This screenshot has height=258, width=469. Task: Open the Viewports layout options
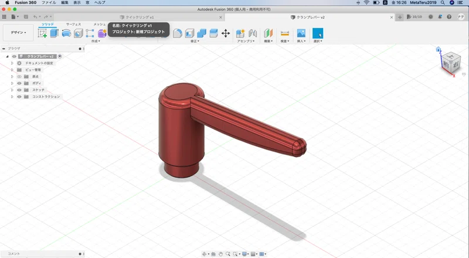263,254
